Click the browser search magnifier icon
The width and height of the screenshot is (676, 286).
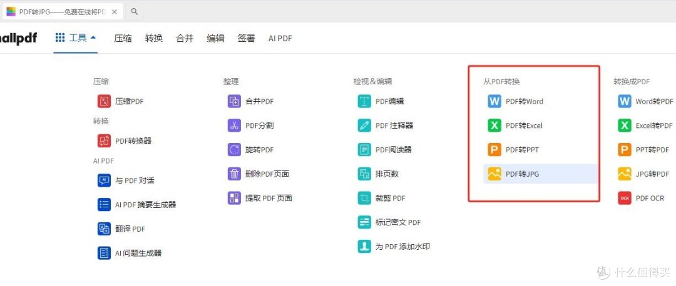pyautogui.click(x=135, y=12)
